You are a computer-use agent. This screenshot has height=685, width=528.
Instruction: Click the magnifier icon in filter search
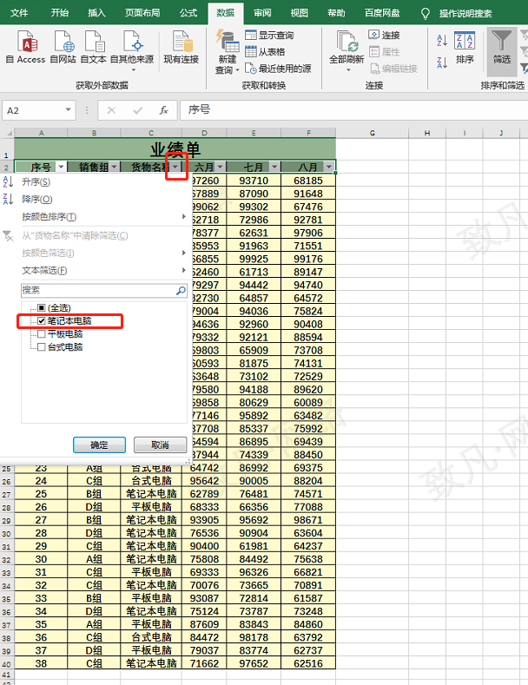[181, 290]
